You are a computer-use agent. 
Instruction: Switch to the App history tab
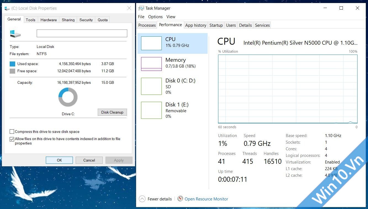(195, 25)
